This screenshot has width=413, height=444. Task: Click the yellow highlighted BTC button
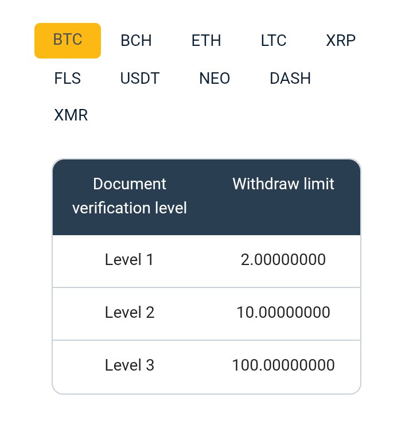click(68, 41)
